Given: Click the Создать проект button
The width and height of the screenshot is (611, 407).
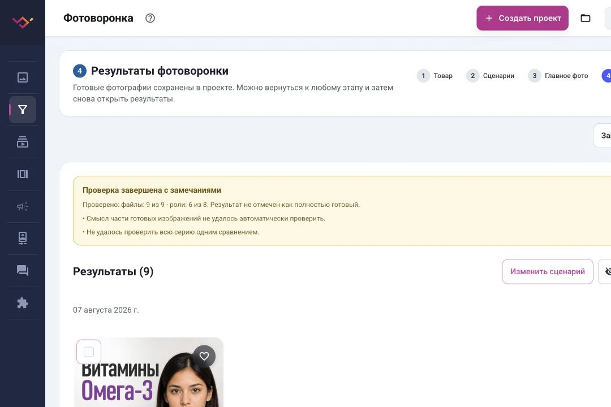Looking at the screenshot, I should click(x=522, y=18).
